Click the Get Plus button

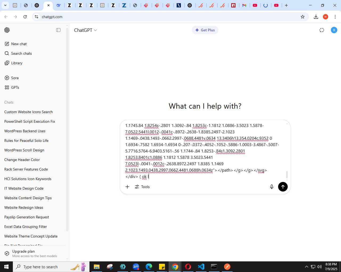[x=205, y=30]
